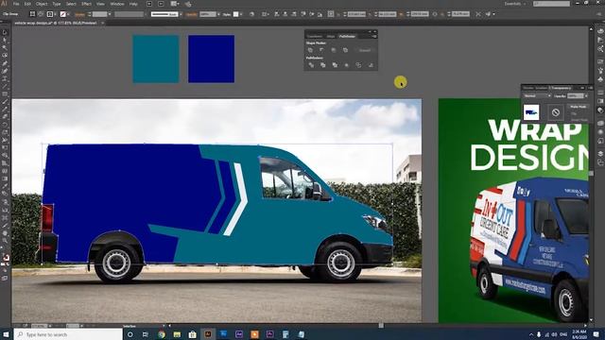Image resolution: width=605 pixels, height=340 pixels.
Task: Open blending mode Normal dropdown
Action: point(537,96)
